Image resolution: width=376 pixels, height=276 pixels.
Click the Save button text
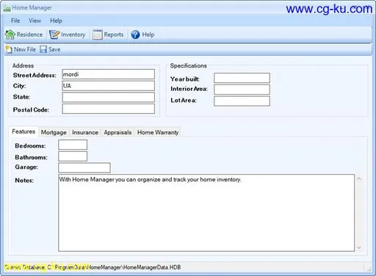pyautogui.click(x=54, y=49)
